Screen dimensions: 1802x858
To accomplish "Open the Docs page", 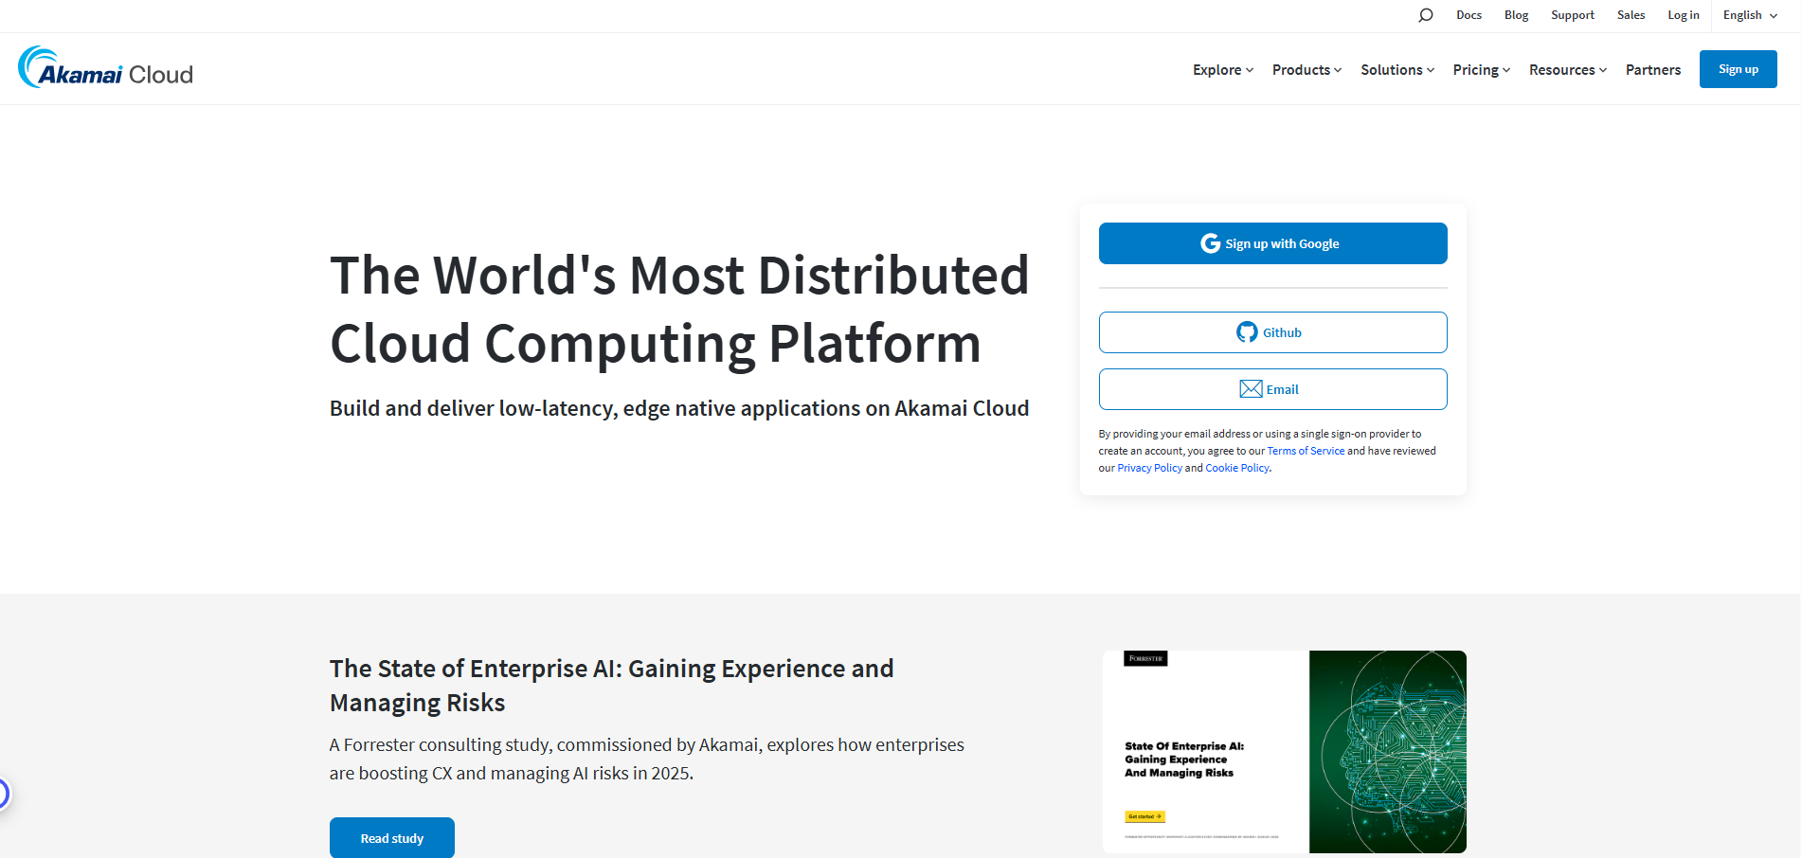I will click(1469, 14).
